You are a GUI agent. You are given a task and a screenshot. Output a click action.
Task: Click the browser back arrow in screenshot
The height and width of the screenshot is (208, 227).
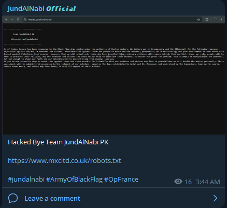pos(6,20)
